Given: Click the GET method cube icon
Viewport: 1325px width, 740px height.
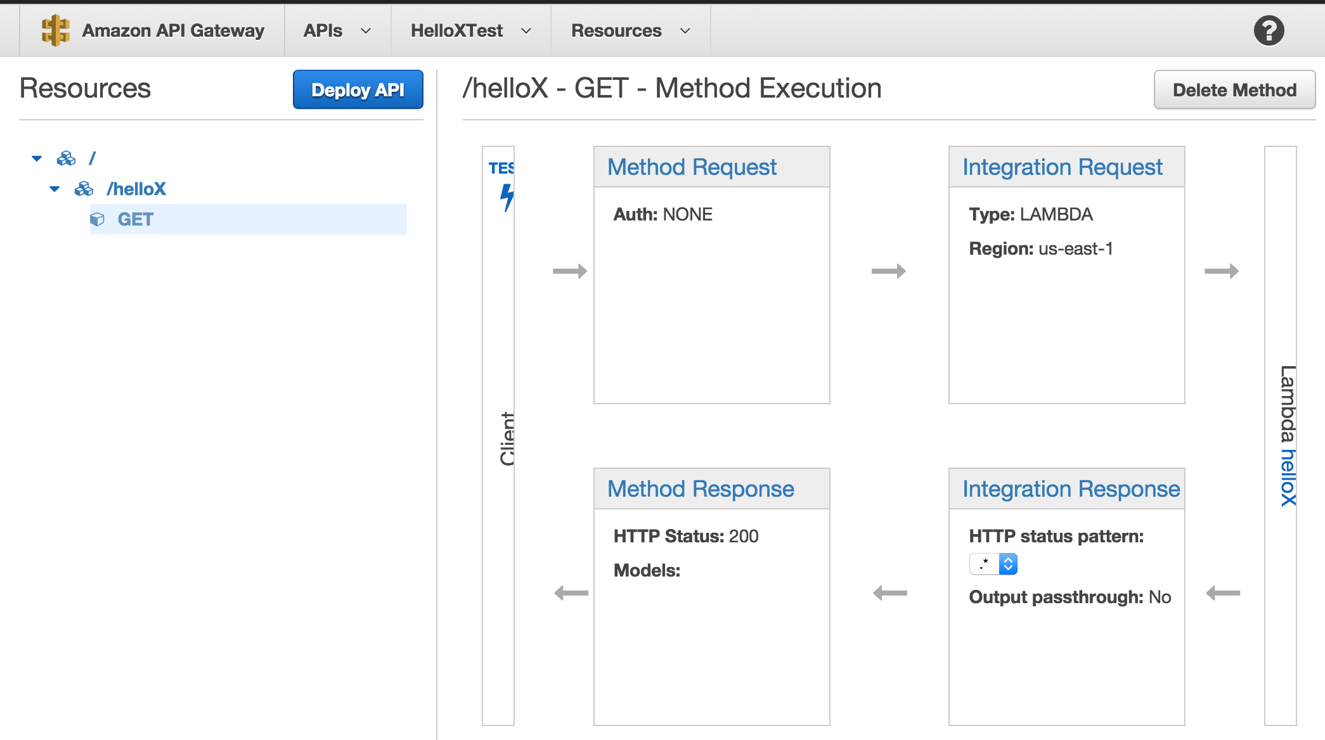Looking at the screenshot, I should tap(97, 219).
